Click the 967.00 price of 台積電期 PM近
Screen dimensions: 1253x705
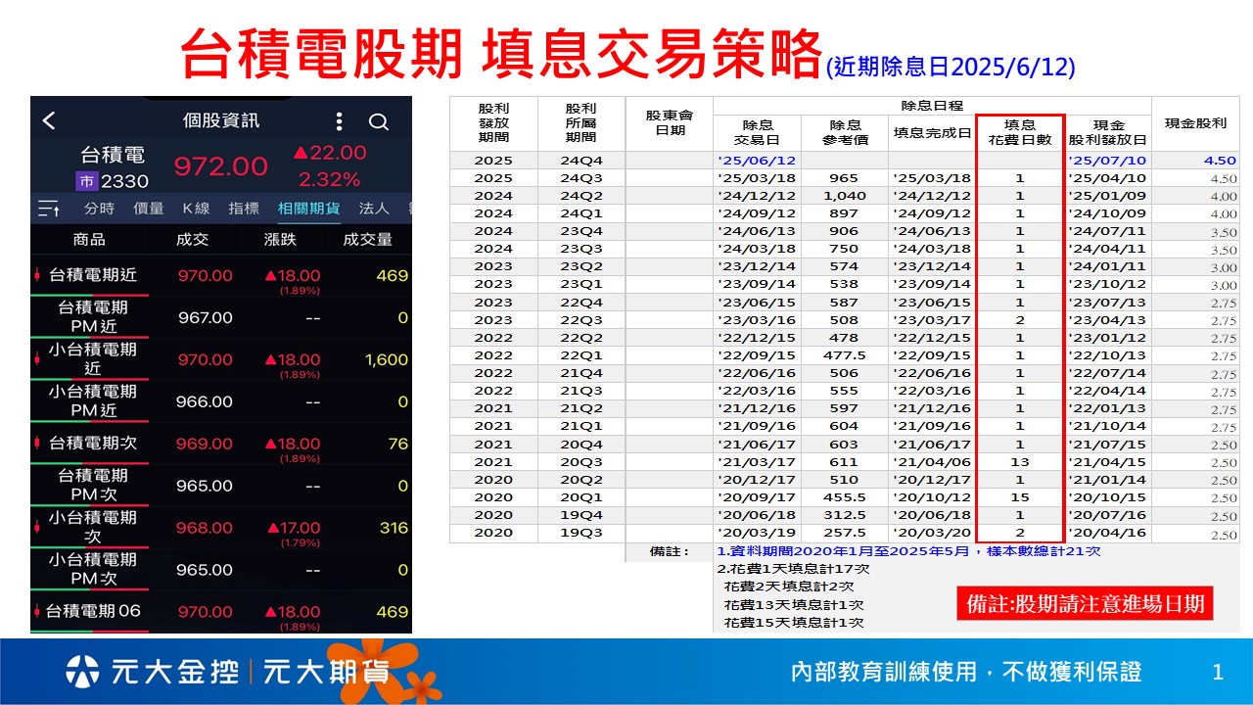click(205, 317)
